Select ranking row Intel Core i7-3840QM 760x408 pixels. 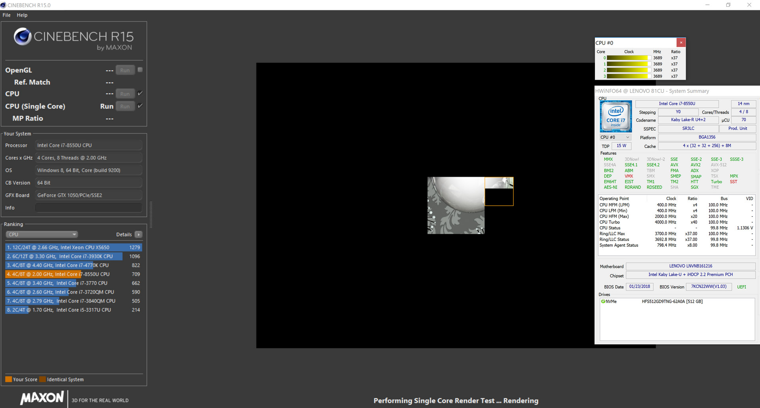point(74,301)
